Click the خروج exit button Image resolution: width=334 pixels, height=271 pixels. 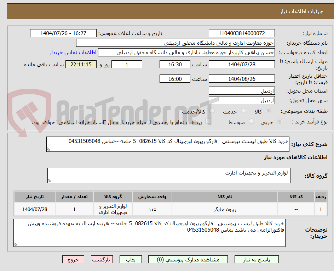coord(73,259)
